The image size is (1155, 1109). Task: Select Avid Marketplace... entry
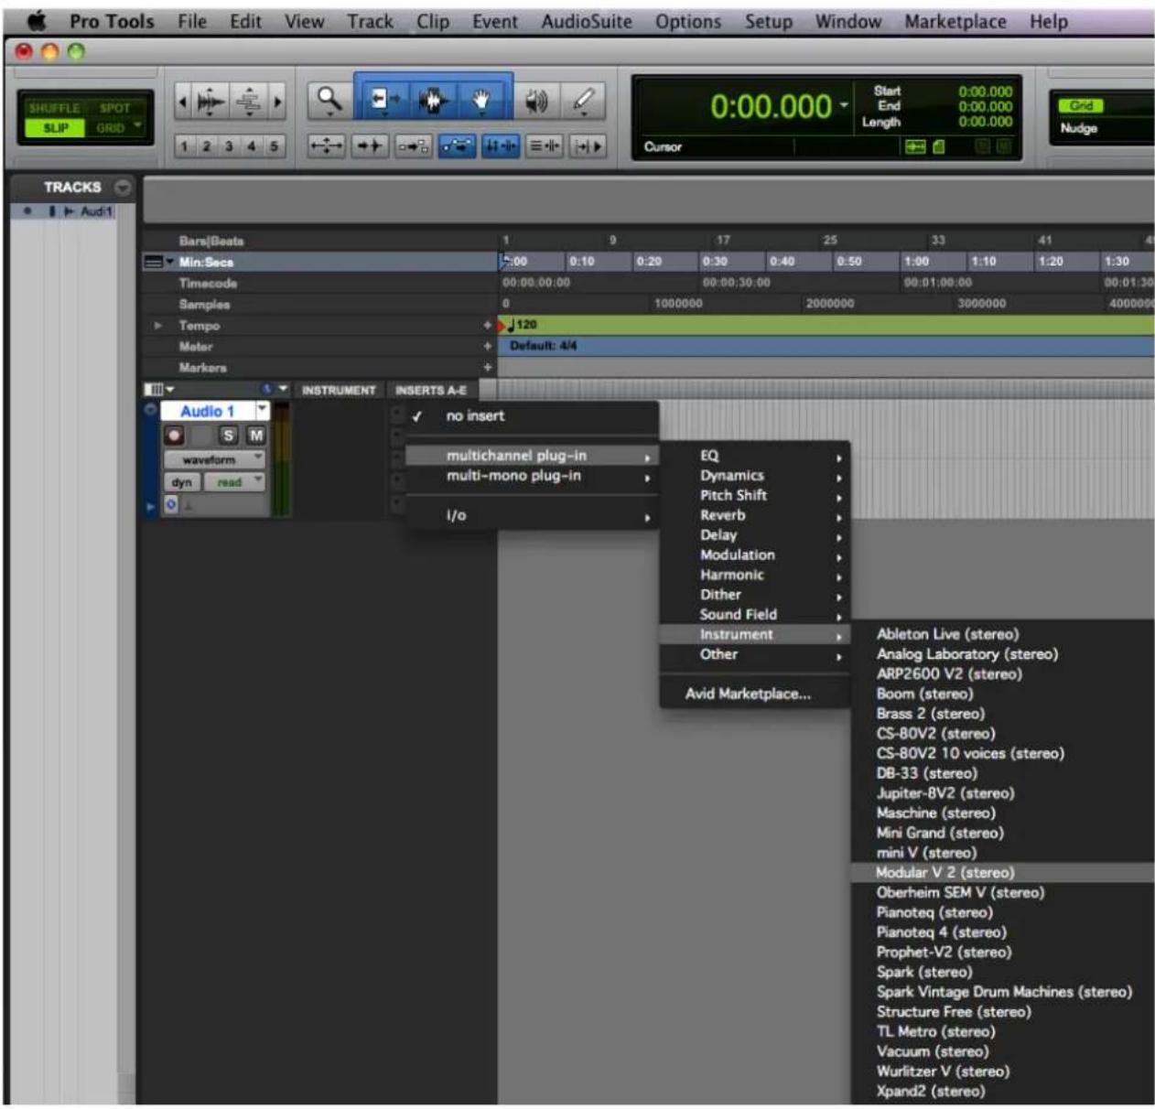[x=755, y=694]
